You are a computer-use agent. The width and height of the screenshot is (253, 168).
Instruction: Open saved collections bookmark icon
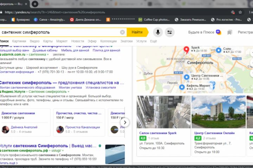(x=229, y=32)
